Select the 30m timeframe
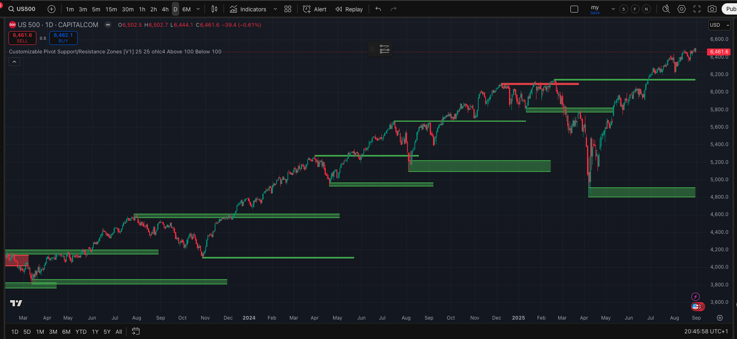 click(128, 9)
